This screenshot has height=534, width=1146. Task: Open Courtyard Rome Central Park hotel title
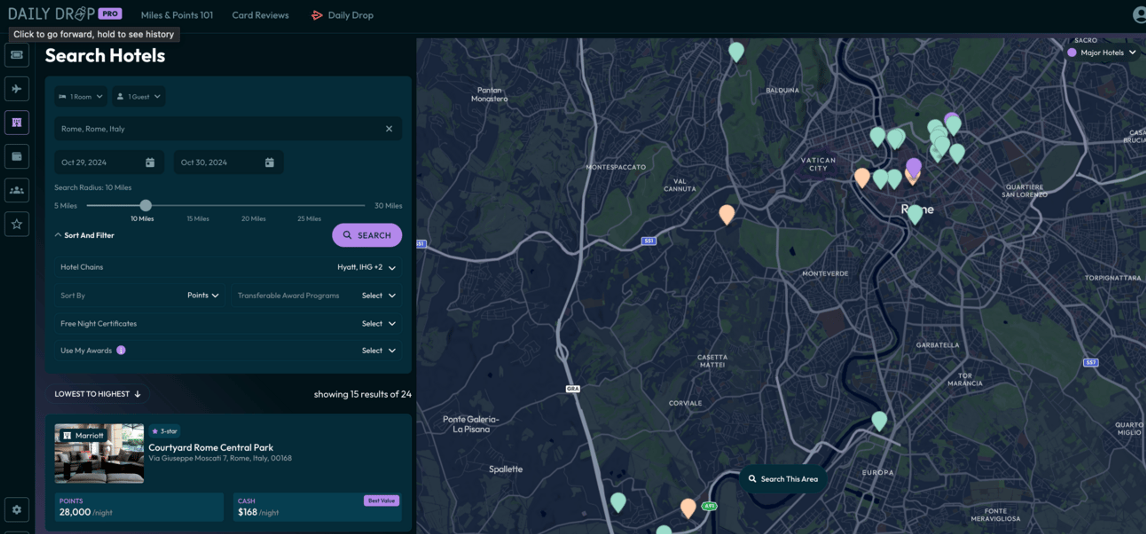pyautogui.click(x=211, y=448)
